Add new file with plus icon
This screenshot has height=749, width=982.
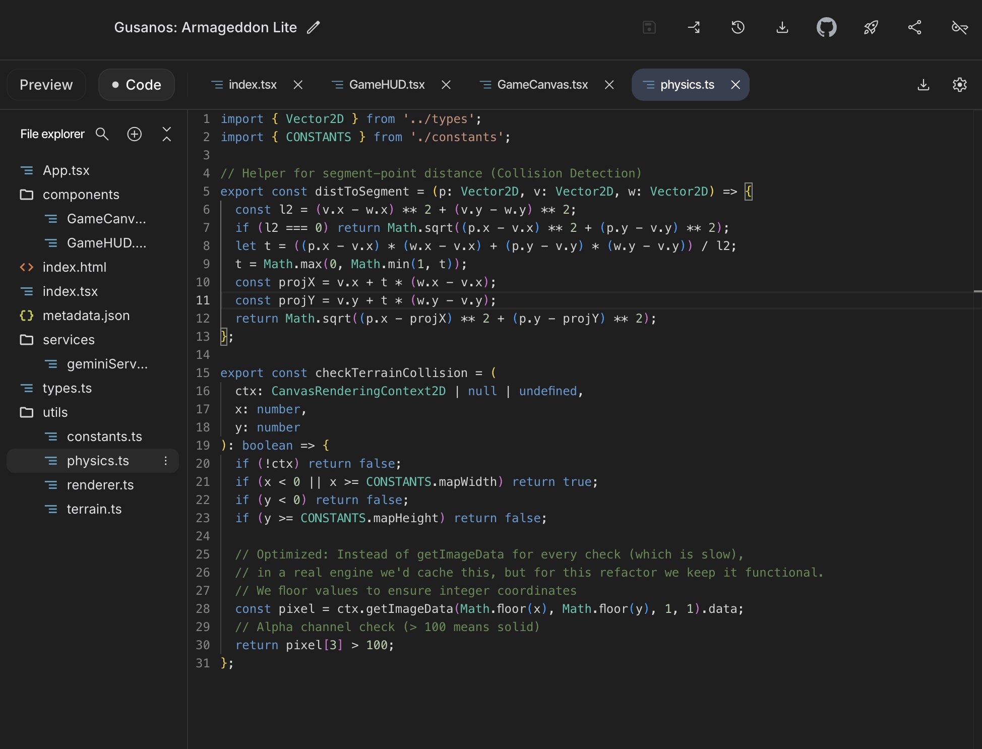(x=134, y=134)
